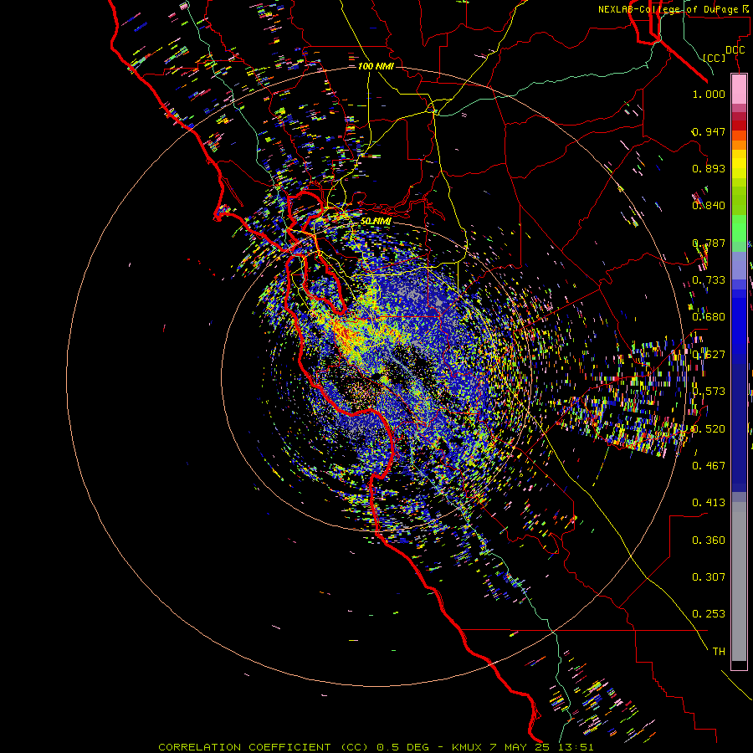The width and height of the screenshot is (753, 753).
Task: Select the 0.467 scale value
Action: pos(709,466)
